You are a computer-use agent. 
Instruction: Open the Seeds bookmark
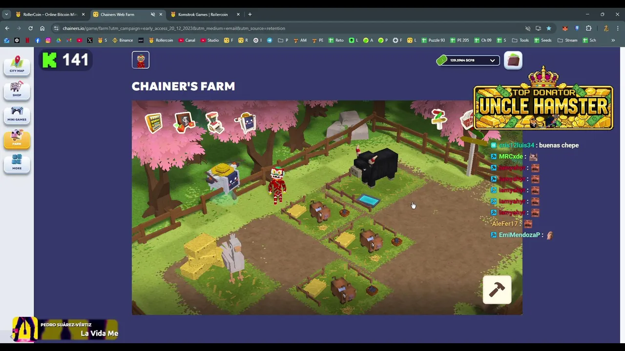[543, 40]
